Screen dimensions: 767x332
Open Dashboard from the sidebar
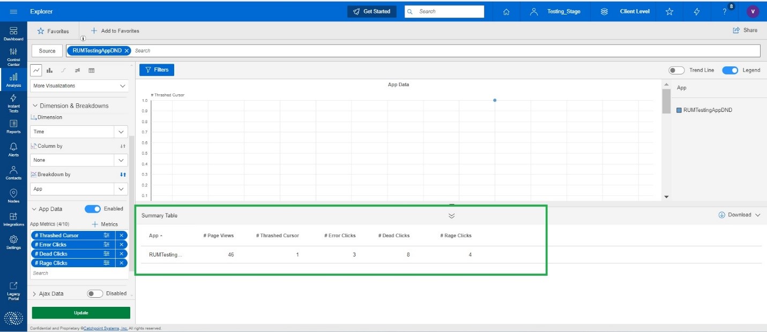[13, 34]
